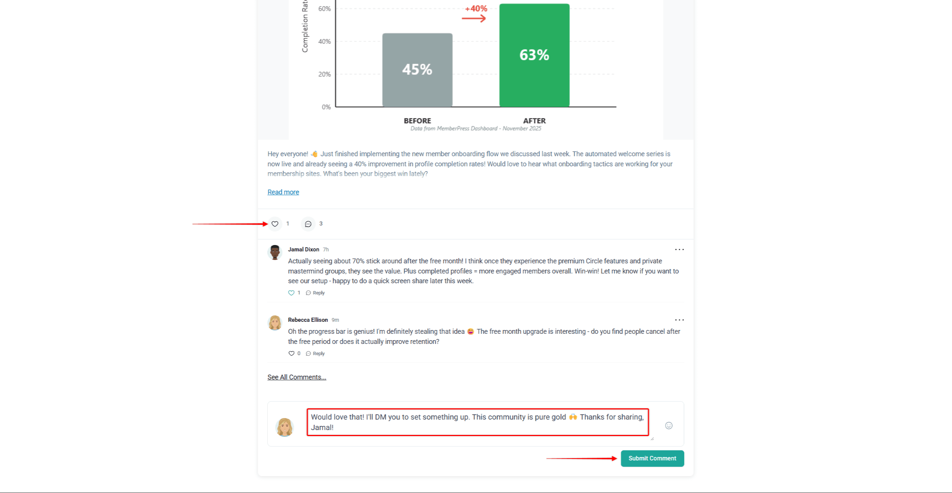
Task: Like the onboarding post with the heart icon
Action: pyautogui.click(x=275, y=224)
